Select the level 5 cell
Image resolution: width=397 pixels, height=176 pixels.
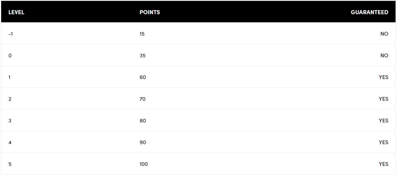pyautogui.click(x=10, y=164)
